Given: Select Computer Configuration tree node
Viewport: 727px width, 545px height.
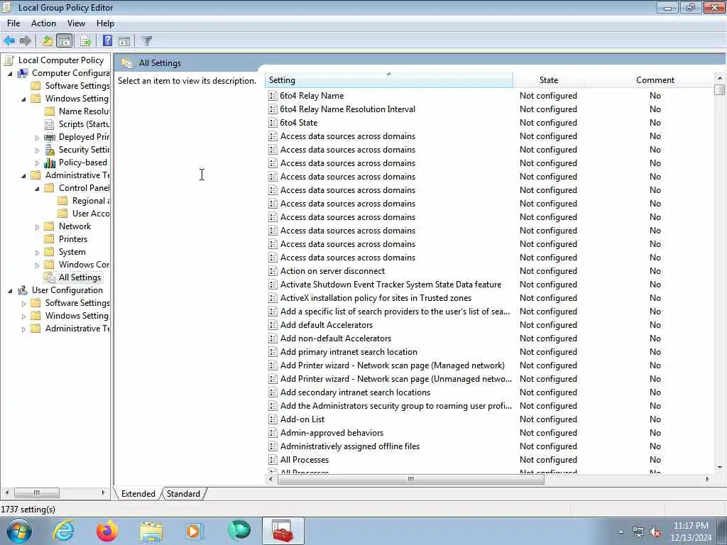Looking at the screenshot, I should [70, 73].
